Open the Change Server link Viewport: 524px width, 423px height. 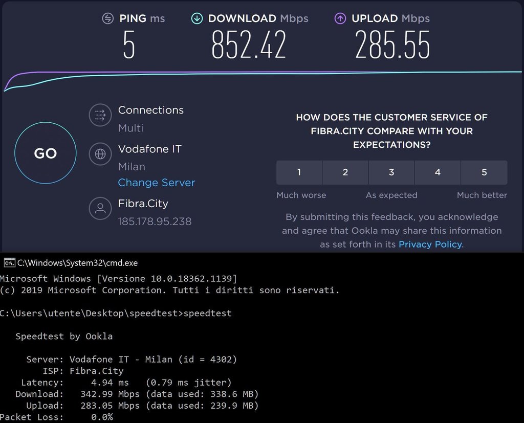click(x=157, y=183)
